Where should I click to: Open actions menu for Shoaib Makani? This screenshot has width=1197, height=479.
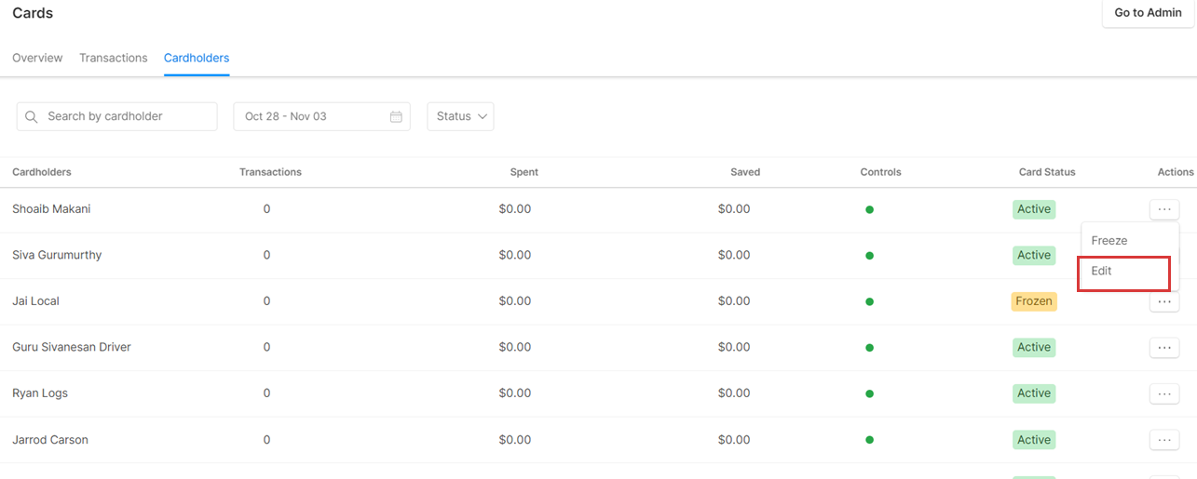(1163, 209)
